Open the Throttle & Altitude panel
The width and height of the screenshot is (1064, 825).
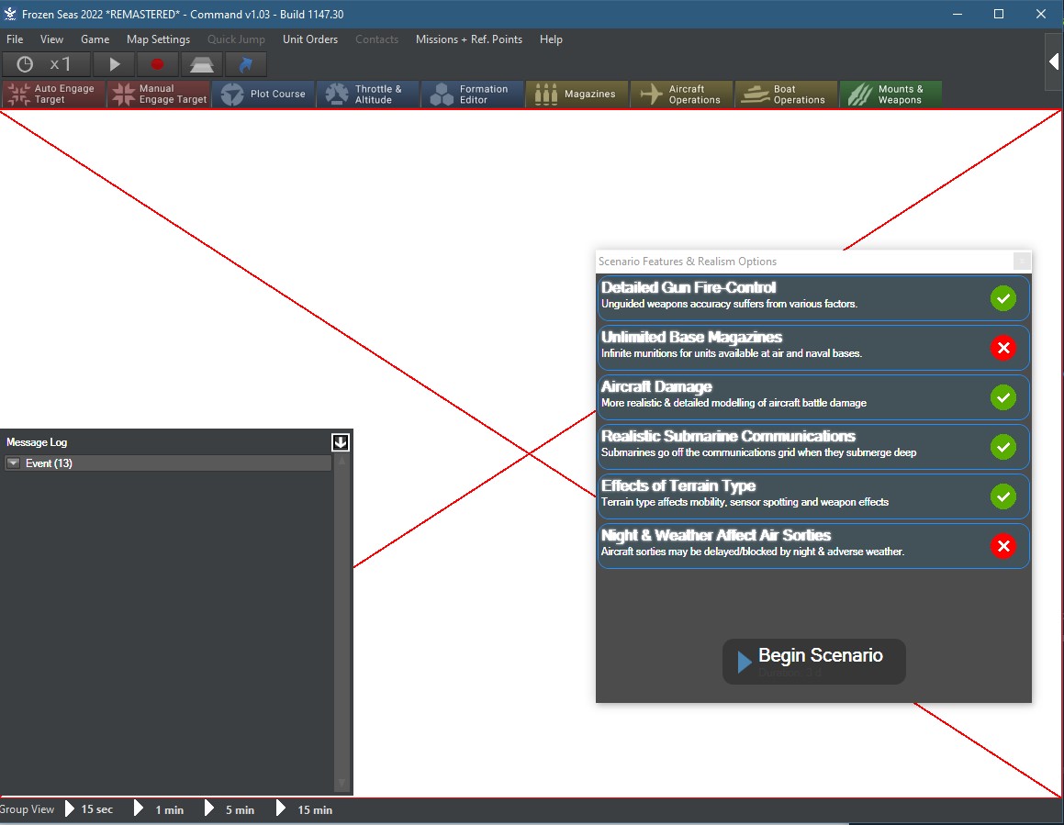point(367,94)
